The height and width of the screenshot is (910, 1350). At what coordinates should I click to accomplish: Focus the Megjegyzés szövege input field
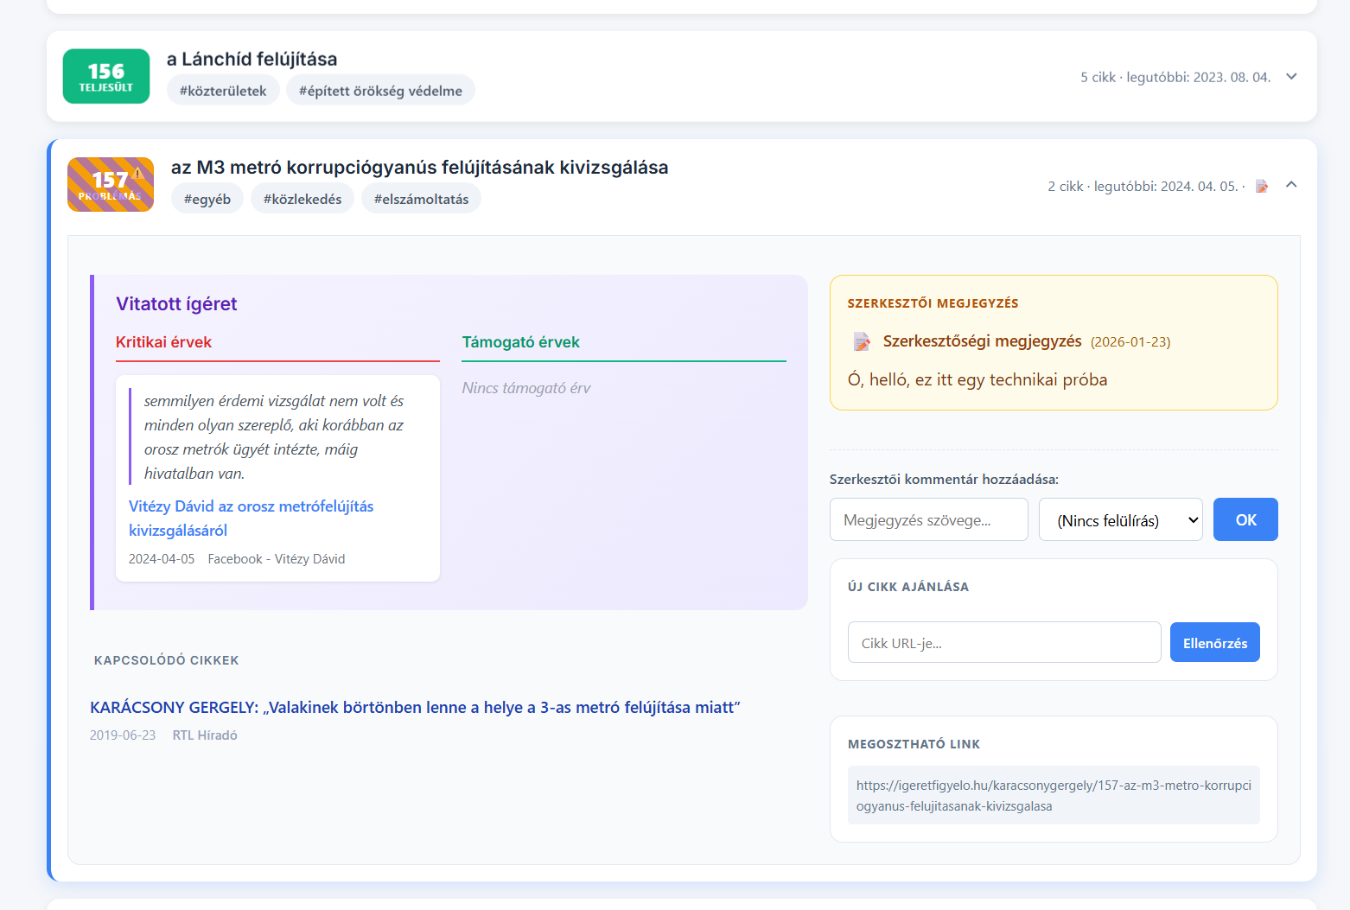click(928, 519)
